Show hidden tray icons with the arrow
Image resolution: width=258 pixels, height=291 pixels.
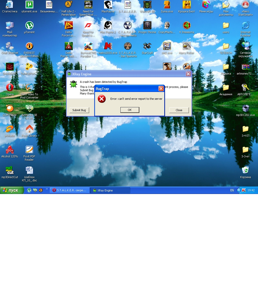239,190
